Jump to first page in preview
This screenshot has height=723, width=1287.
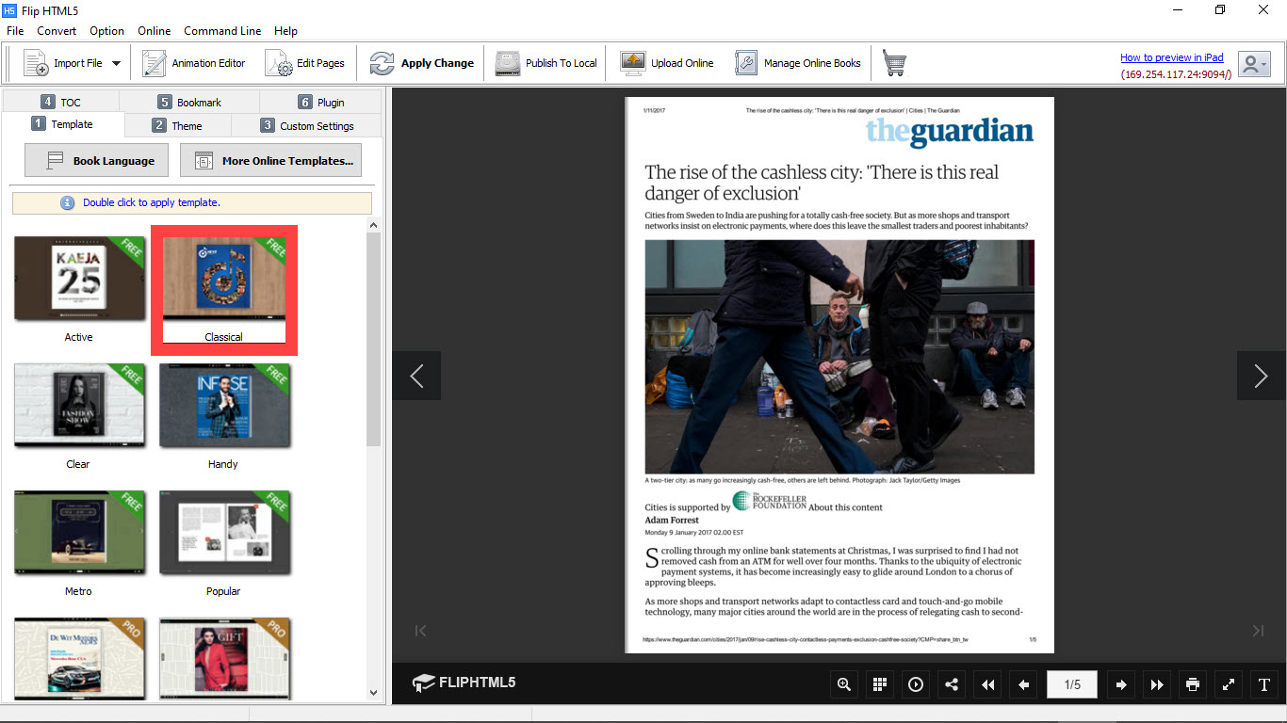pos(421,631)
